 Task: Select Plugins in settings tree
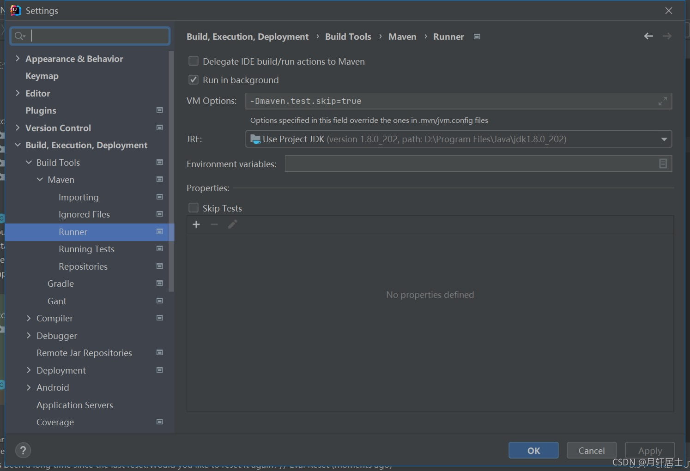[41, 110]
